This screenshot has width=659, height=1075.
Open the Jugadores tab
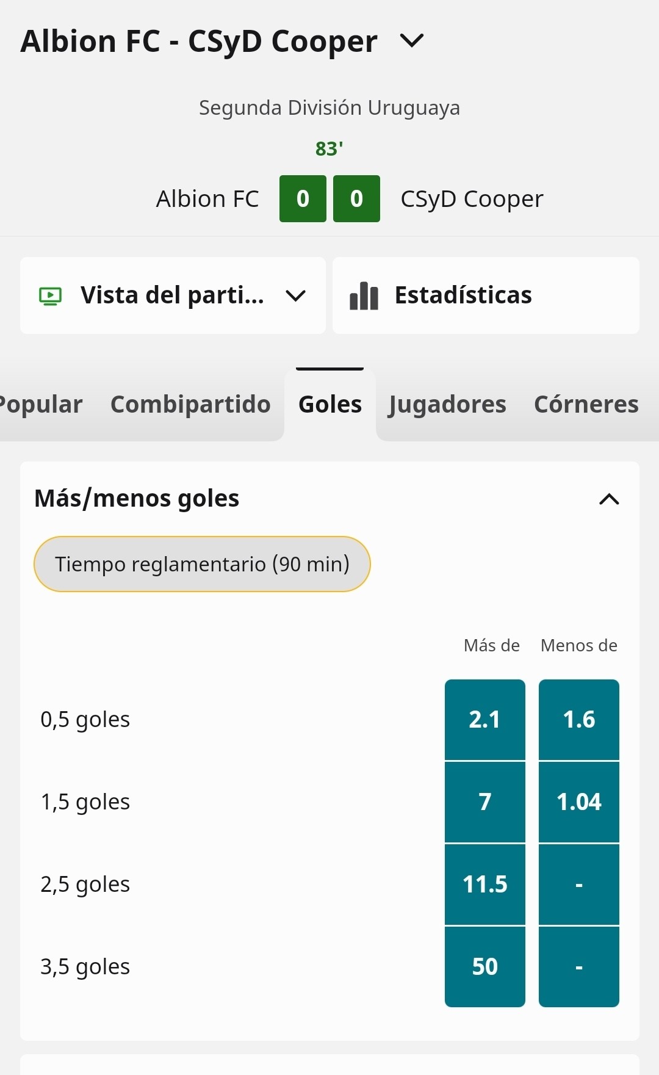point(447,404)
